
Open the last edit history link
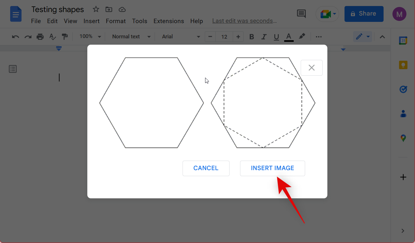click(244, 21)
